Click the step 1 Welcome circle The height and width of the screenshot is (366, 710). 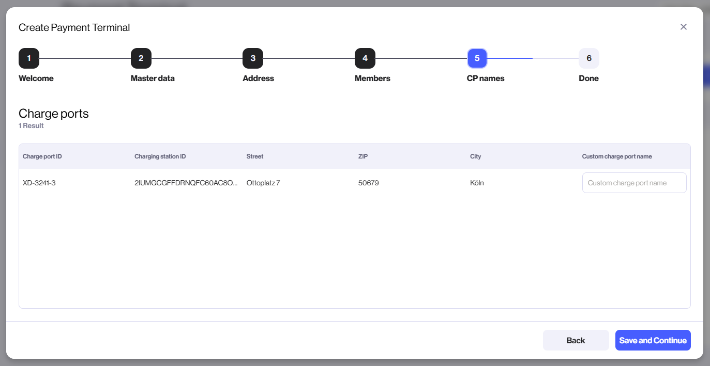29,58
